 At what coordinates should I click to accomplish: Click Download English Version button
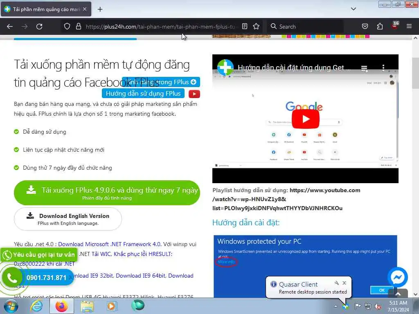tap(68, 219)
